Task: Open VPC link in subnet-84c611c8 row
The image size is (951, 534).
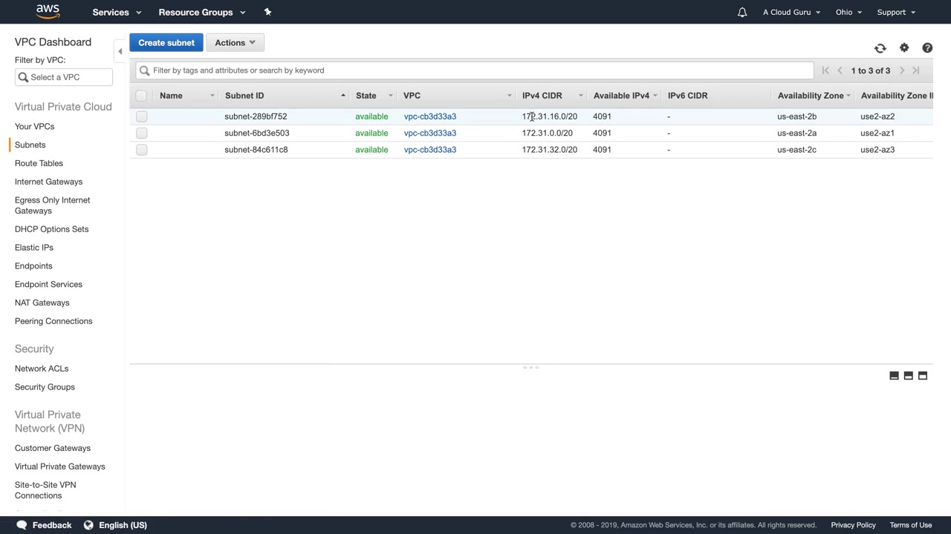Action: coord(430,150)
